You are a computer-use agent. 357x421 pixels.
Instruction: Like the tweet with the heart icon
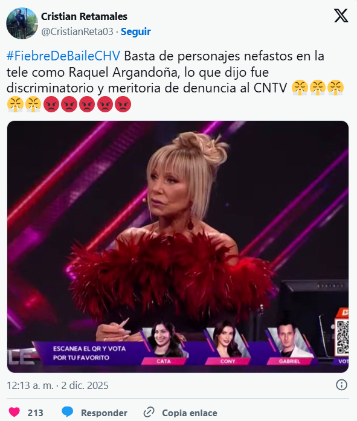14,412
